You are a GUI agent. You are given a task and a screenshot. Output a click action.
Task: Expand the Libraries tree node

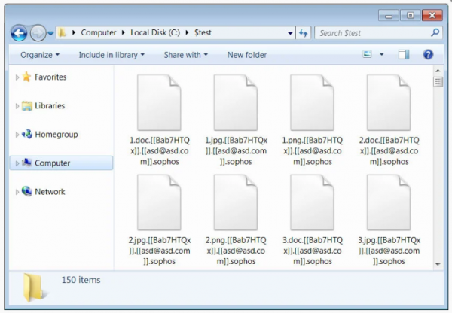[x=17, y=106]
